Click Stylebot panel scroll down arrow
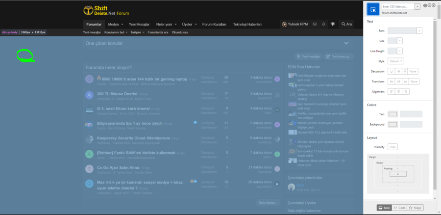This screenshot has width=441, height=215. [435, 199]
